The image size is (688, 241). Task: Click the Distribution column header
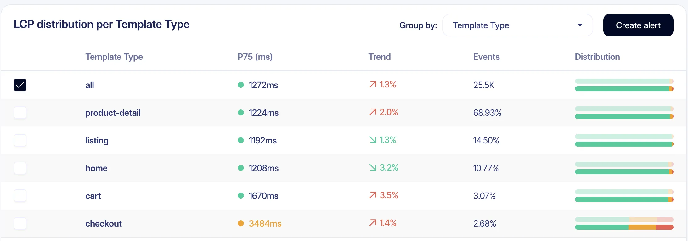pyautogui.click(x=597, y=57)
